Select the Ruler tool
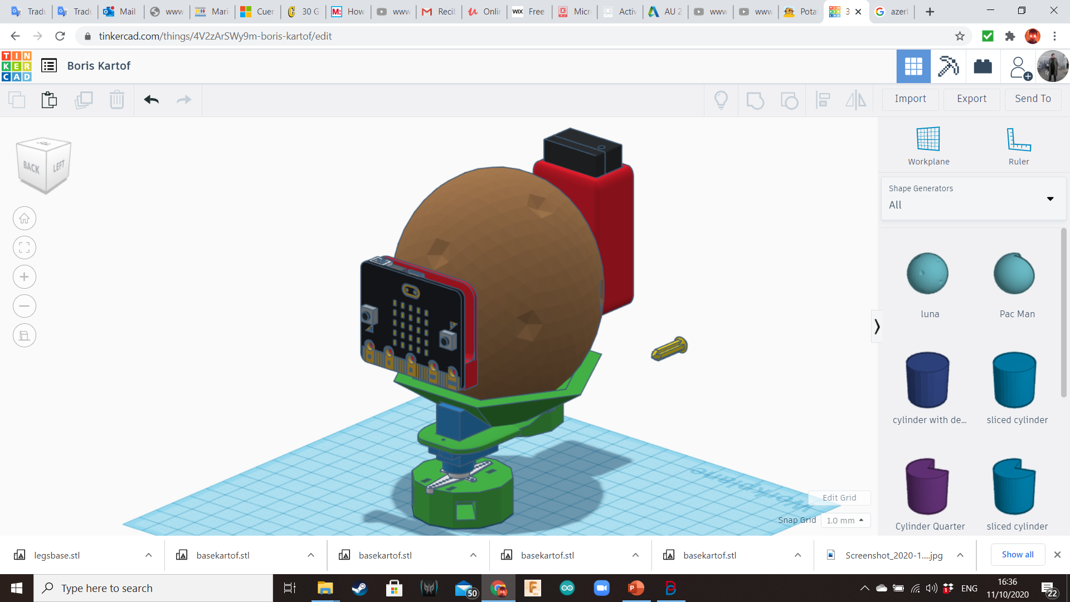Image resolution: width=1070 pixels, height=602 pixels. pos(1018,146)
